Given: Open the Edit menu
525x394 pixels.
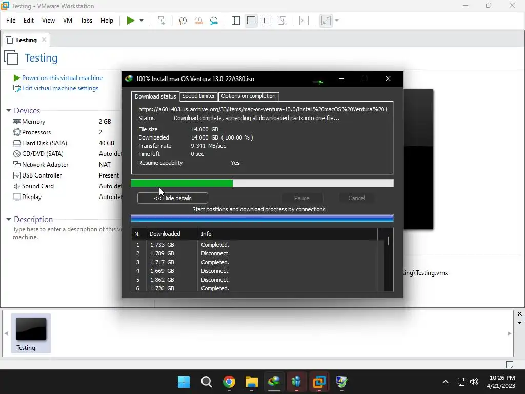Looking at the screenshot, I should point(29,21).
